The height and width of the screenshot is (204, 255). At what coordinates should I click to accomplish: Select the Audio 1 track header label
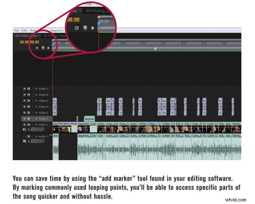tap(43, 136)
